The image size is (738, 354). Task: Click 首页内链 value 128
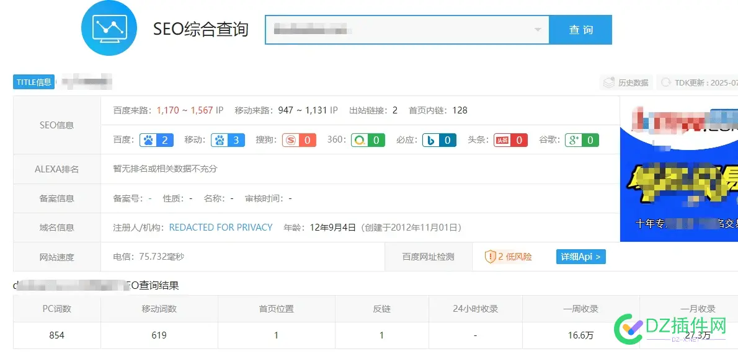(460, 110)
